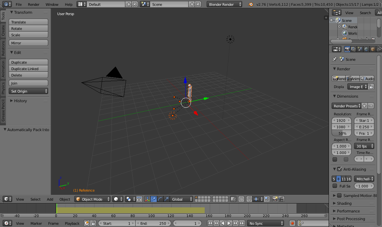Select 5 anti-aliasing samples
Image resolution: width=382 pixels, height=227 pixels.
[x=334, y=179]
